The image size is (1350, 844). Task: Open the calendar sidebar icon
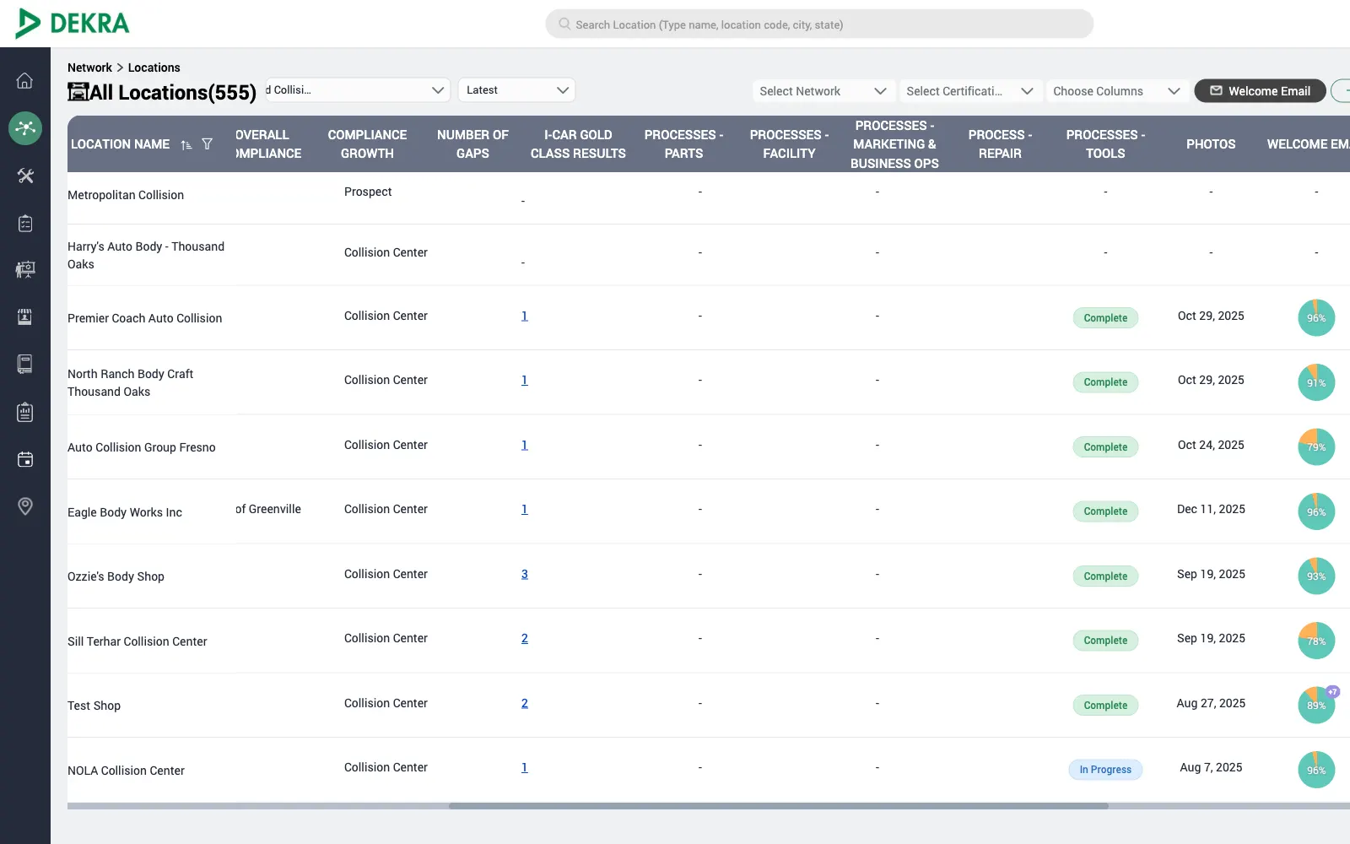[x=25, y=459]
